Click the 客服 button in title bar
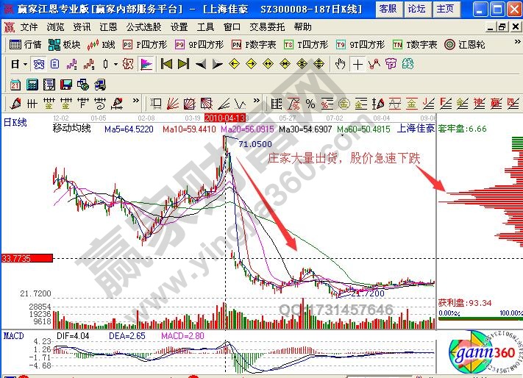 click(388, 9)
